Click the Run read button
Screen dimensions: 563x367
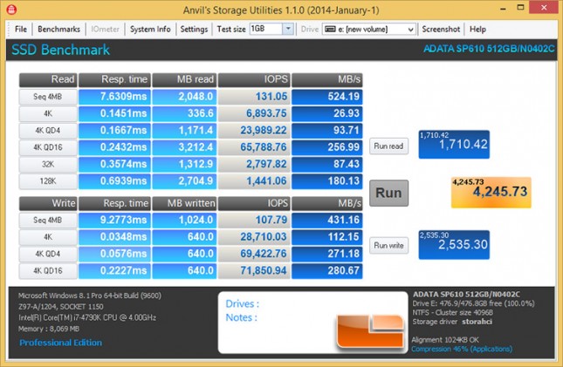pos(388,146)
